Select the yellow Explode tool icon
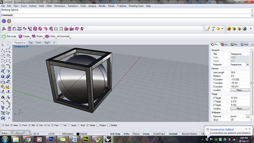The width and height of the screenshot is (254, 143). tap(7, 87)
